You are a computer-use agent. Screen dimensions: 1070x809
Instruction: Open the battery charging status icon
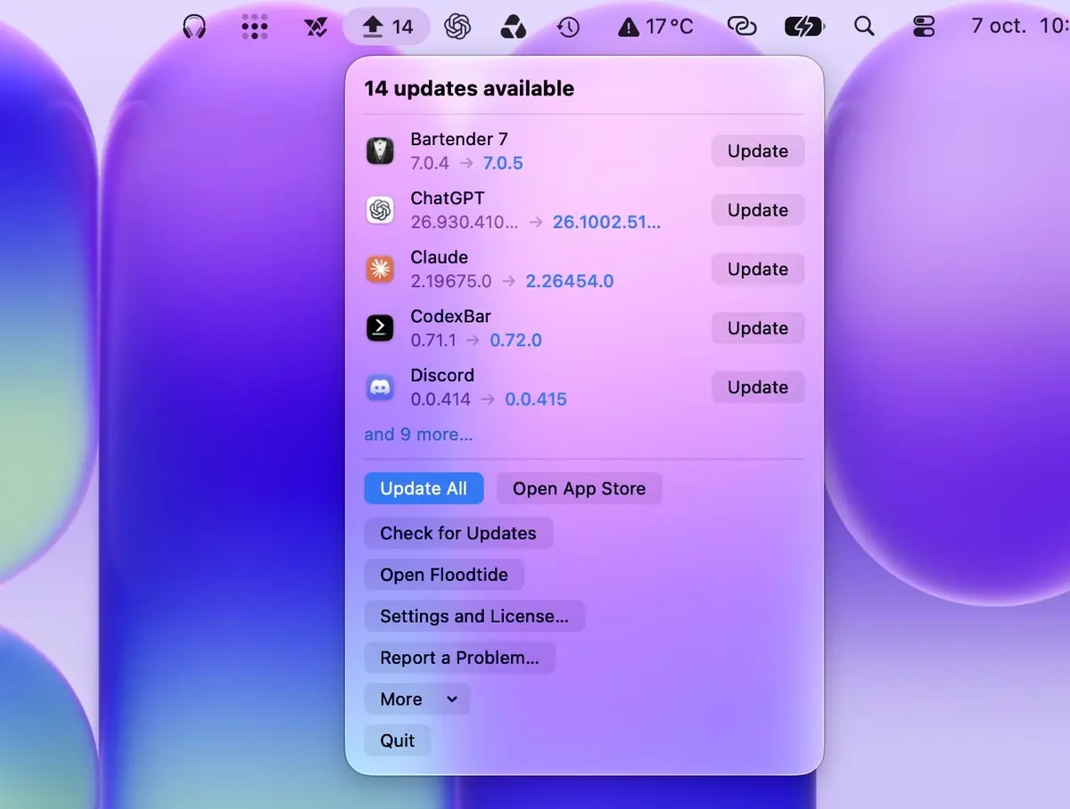click(803, 27)
